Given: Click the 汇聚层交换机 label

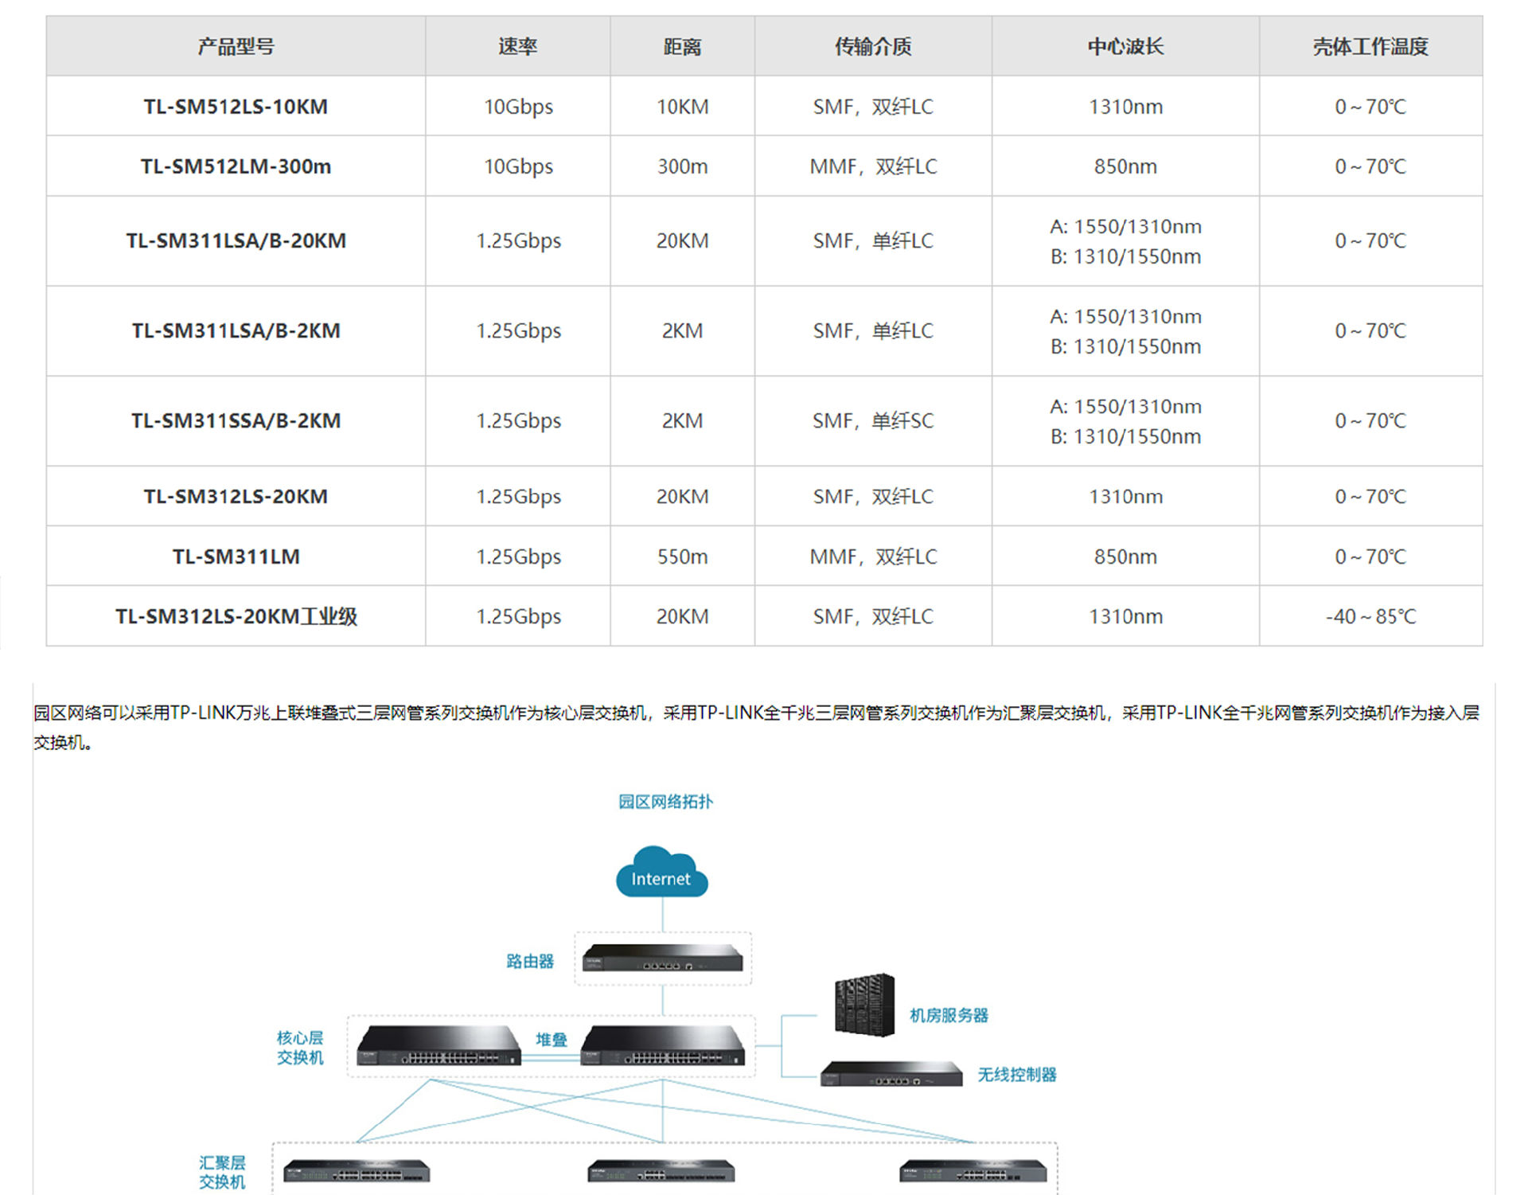Looking at the screenshot, I should [222, 1172].
